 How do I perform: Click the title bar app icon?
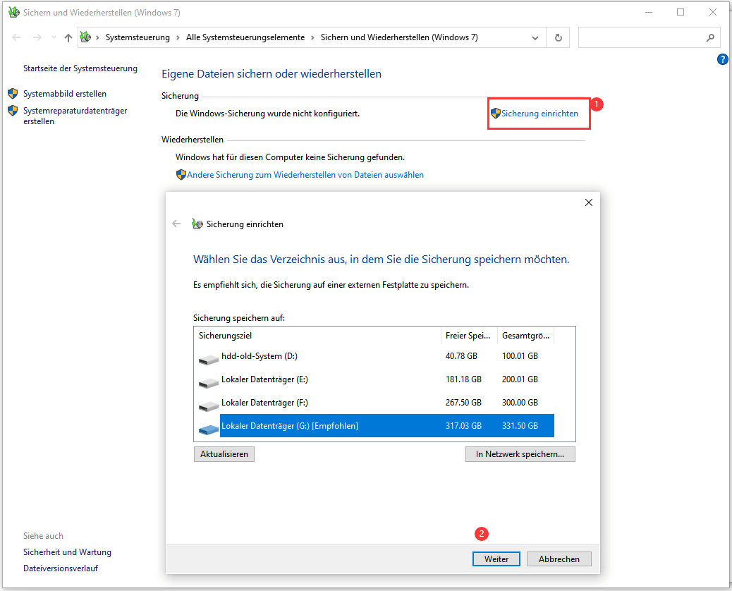point(14,12)
